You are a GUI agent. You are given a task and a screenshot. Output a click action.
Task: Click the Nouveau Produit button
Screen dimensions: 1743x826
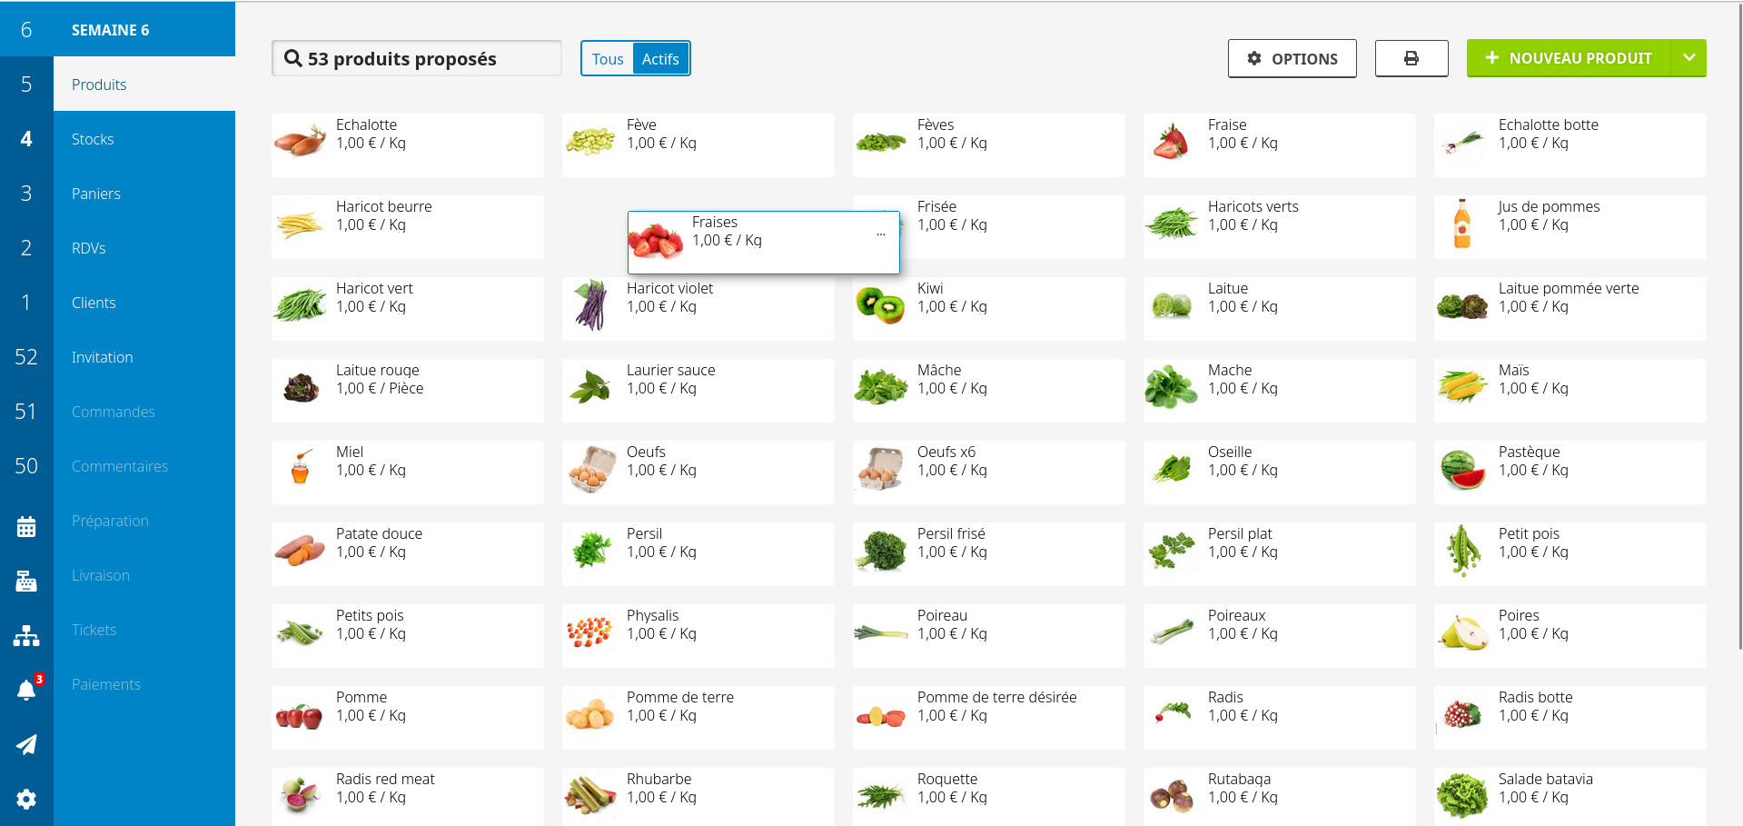[1569, 58]
